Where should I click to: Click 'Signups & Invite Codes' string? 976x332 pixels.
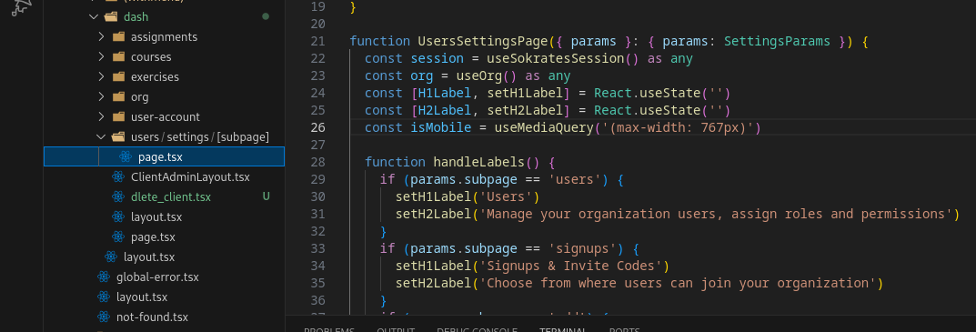pyautogui.click(x=571, y=266)
